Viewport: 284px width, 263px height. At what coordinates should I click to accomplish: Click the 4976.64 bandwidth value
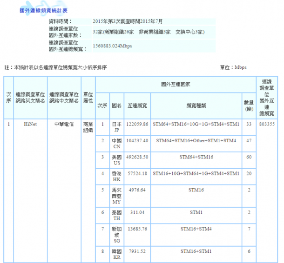click(x=137, y=190)
